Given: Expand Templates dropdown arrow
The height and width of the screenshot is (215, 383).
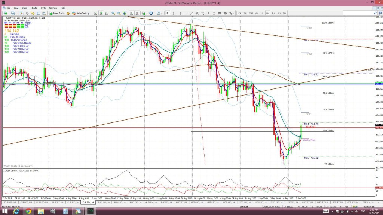Looking at the screenshot, I should point(162,13).
